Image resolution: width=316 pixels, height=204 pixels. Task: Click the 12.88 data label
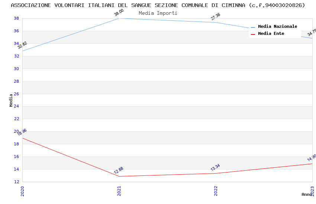[119, 170]
